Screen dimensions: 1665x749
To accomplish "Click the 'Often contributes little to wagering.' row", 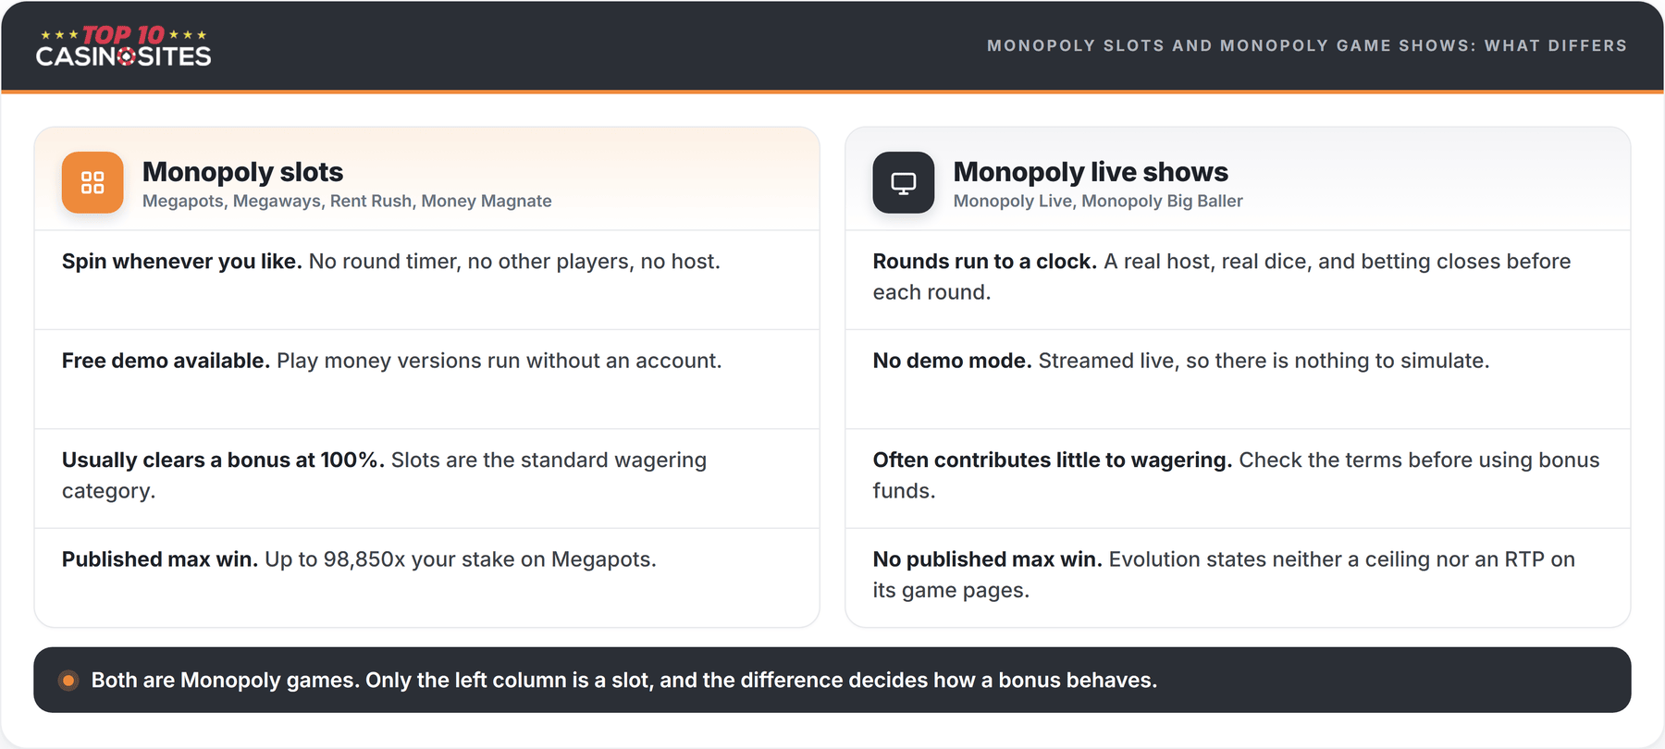I will click(1238, 478).
